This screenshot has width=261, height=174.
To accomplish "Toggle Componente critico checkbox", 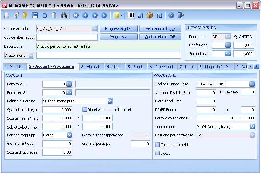I will click(x=157, y=145).
